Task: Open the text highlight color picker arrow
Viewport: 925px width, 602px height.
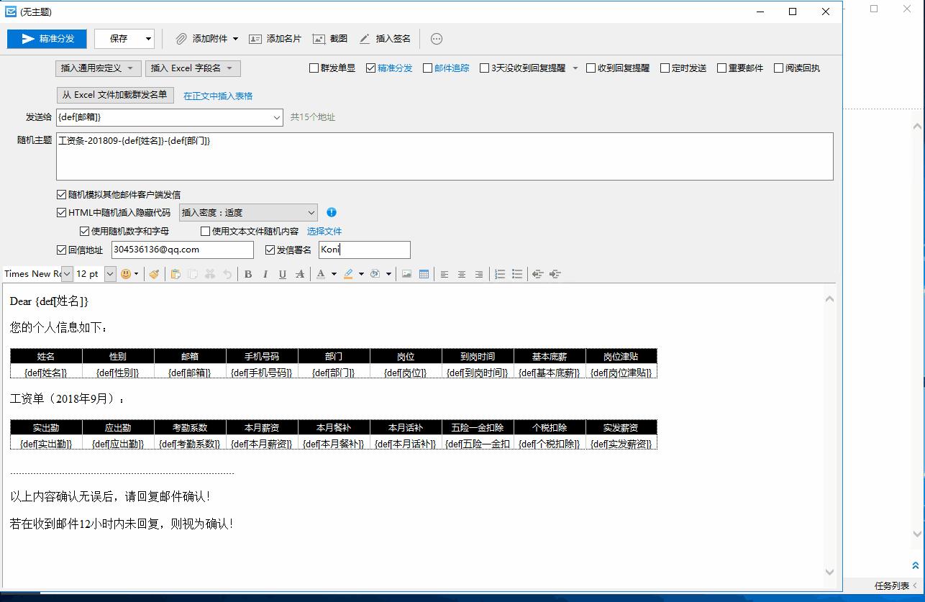Action: 361,274
